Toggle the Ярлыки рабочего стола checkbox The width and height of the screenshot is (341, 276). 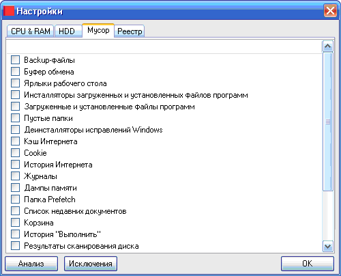tap(16, 83)
